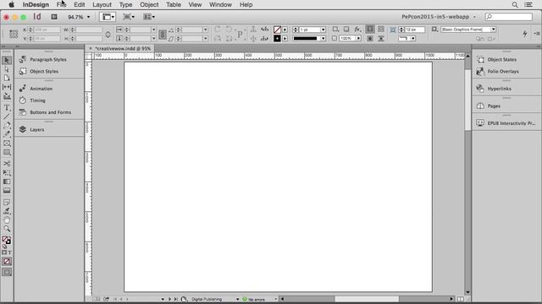Click the Go to Bridge icon
The height and width of the screenshot is (304, 542).
[x=54, y=17]
